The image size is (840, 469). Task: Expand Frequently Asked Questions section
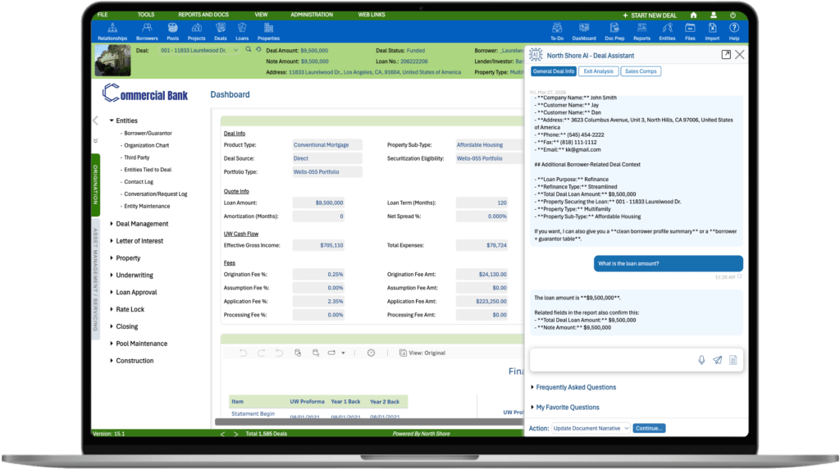[x=574, y=387]
